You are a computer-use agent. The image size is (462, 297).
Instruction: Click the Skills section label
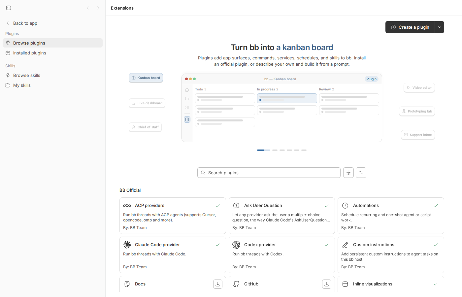[10, 66]
